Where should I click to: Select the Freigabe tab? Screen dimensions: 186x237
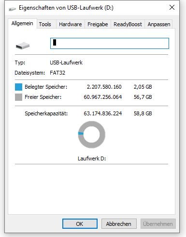[x=98, y=24]
